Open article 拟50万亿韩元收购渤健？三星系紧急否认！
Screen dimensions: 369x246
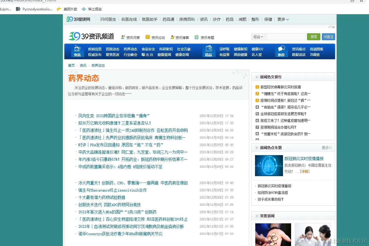pyautogui.click(x=115, y=123)
